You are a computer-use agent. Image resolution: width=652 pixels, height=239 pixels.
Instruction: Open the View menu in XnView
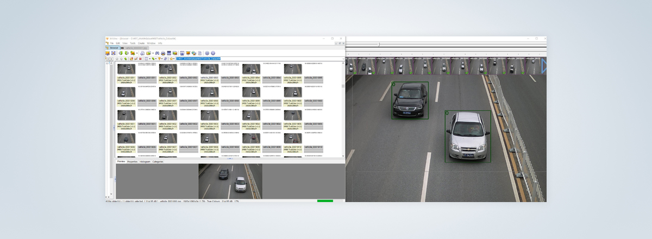point(125,43)
